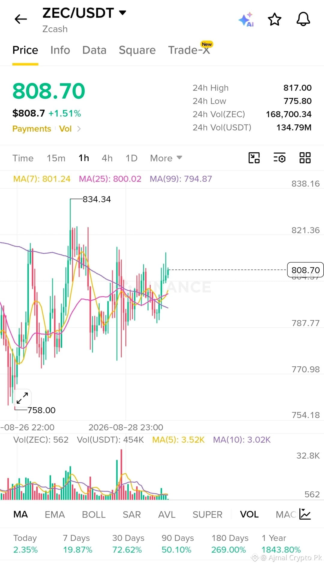Expand the More timeframes dropdown
Image resolution: width=324 pixels, height=565 pixels.
166,158
